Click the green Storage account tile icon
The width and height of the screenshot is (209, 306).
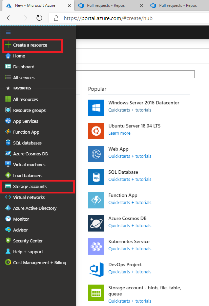coord(96,293)
